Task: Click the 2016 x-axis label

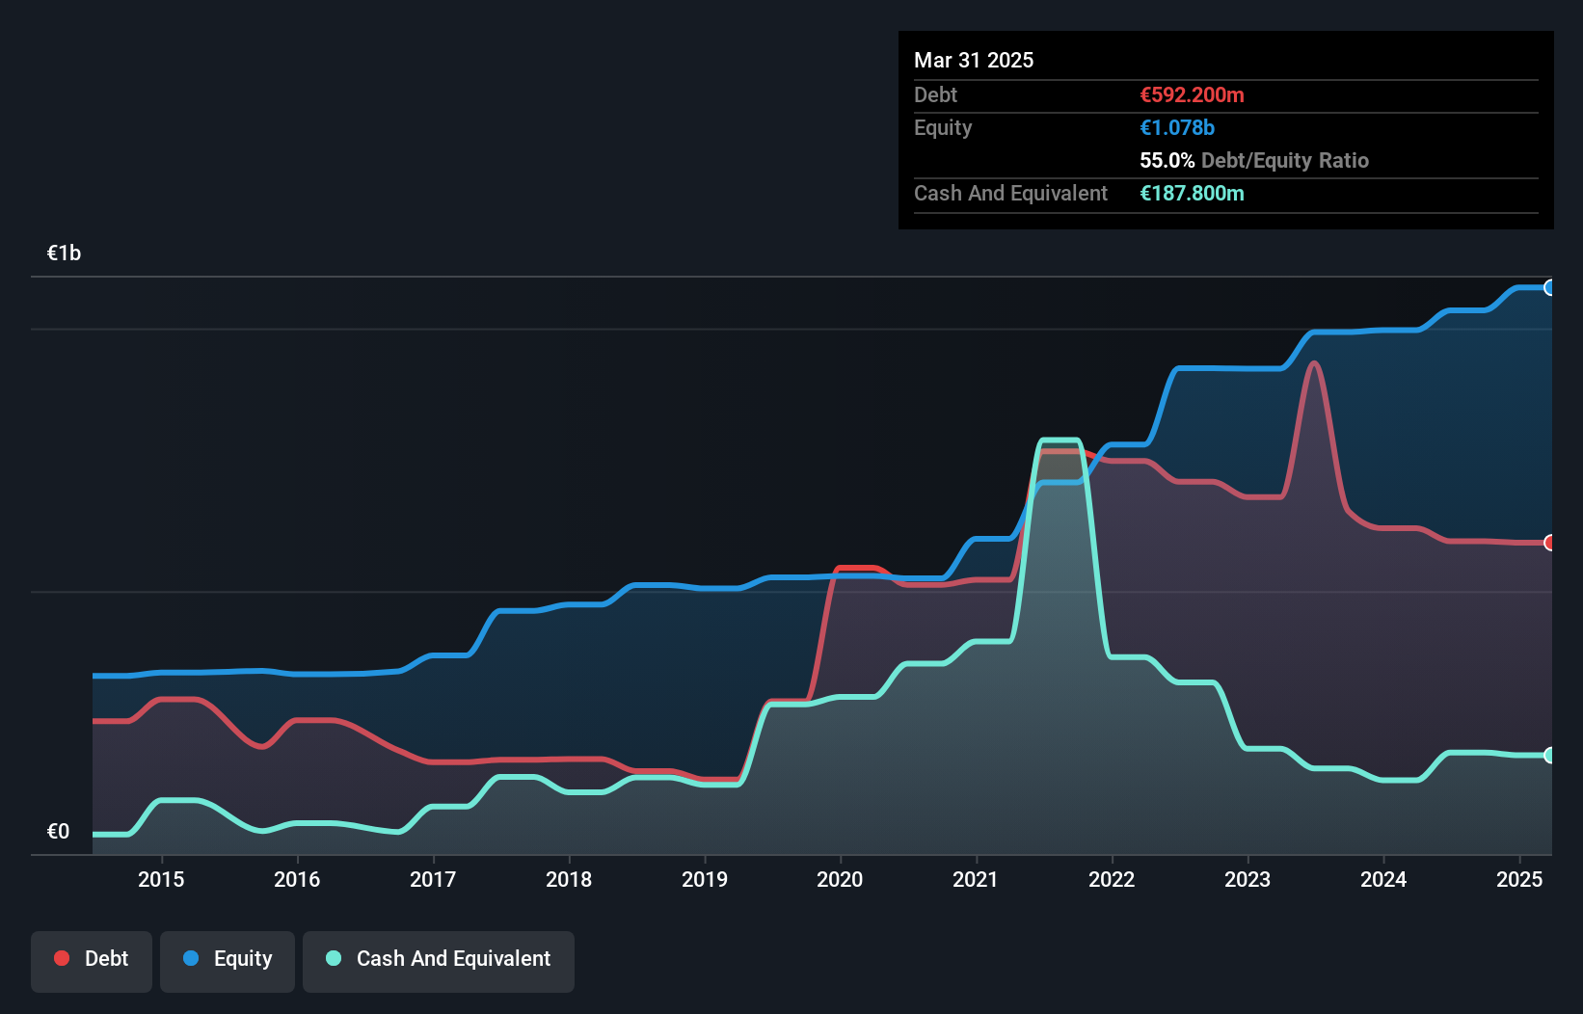Action: click(x=297, y=879)
